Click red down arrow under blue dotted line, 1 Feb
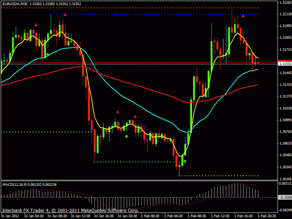This screenshot has width=292, height=219. pos(243,16)
